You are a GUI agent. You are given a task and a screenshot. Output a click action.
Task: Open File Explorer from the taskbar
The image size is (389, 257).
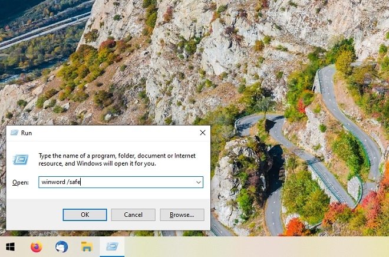coord(87,247)
